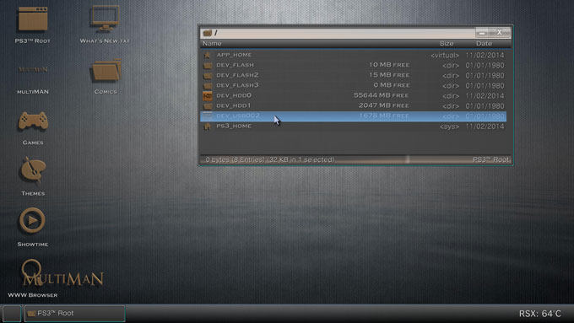Screen dimensions: 574x323
Task: Close the file manager window
Action: tap(500, 33)
